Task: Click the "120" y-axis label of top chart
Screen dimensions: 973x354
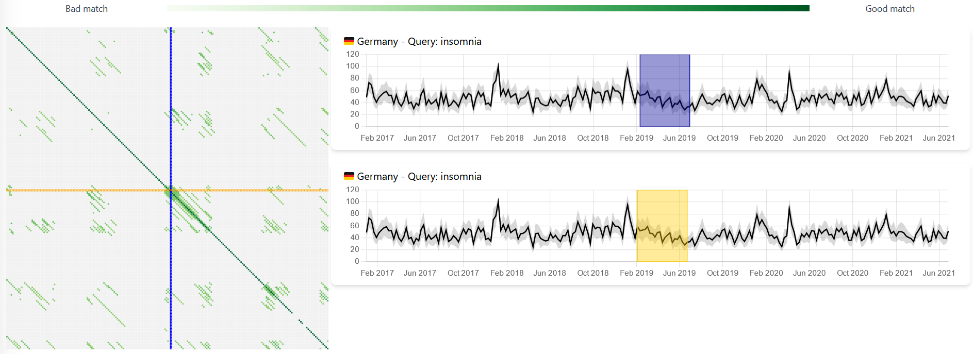Action: (353, 54)
